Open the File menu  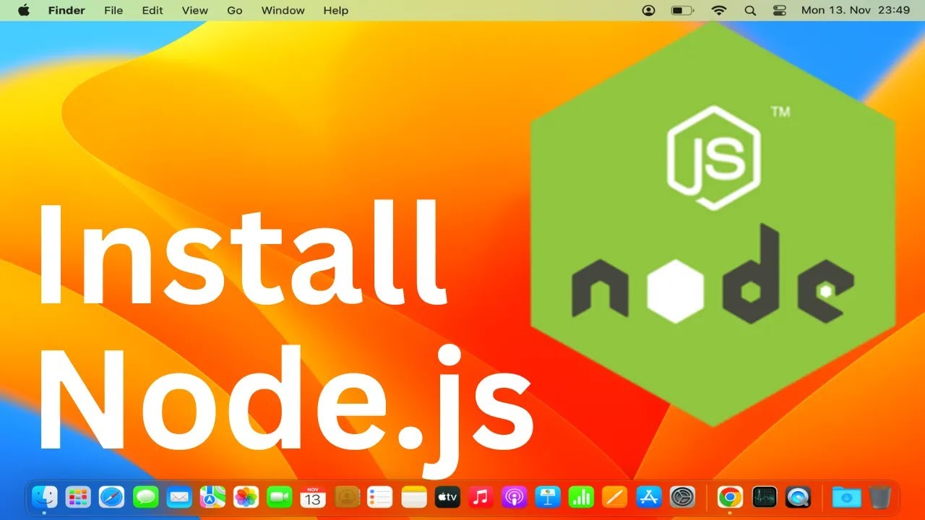[x=113, y=10]
